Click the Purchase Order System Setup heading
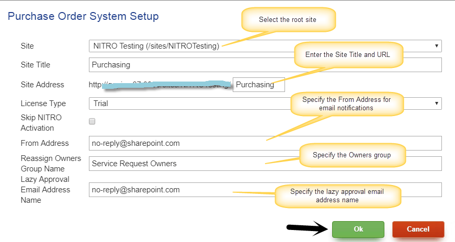This screenshot has width=455, height=242. [83, 16]
